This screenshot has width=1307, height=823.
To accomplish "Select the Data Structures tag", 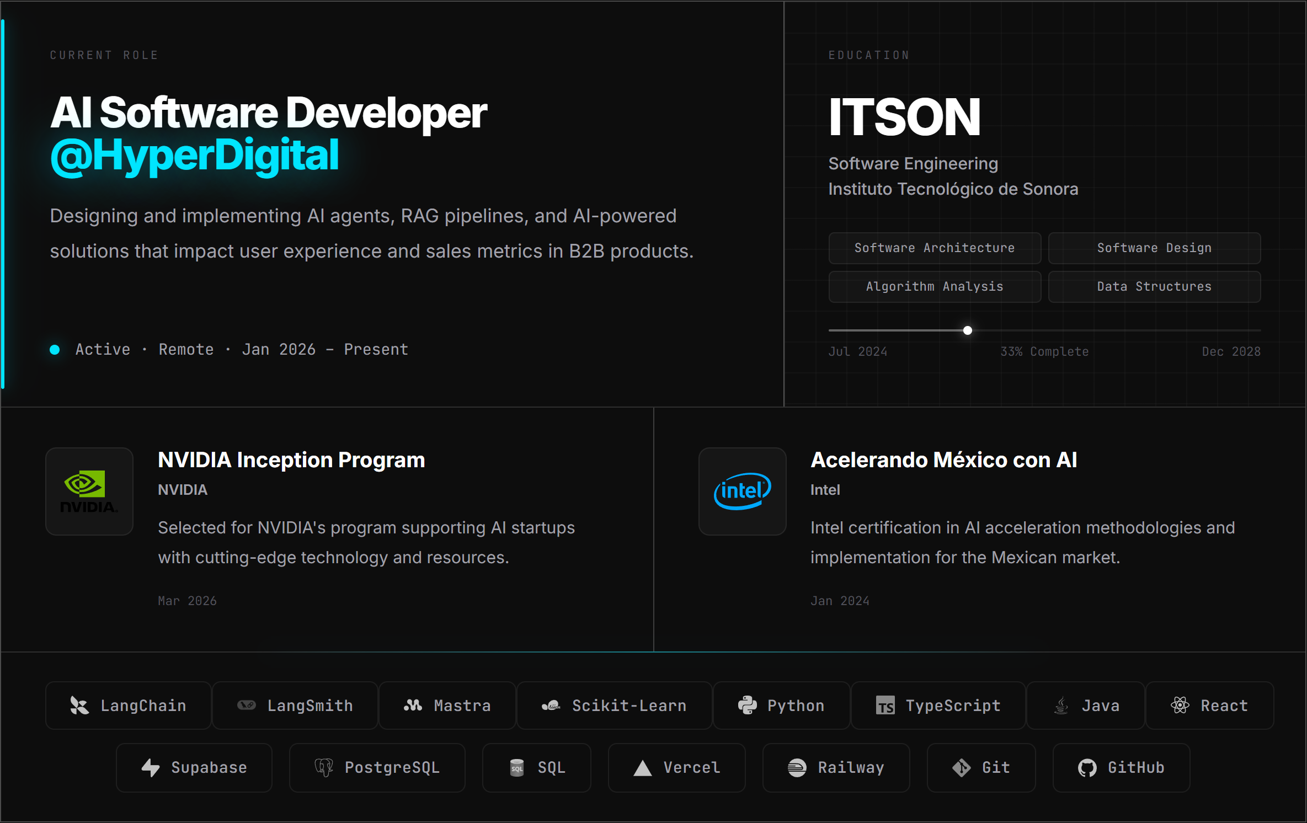I will point(1154,287).
